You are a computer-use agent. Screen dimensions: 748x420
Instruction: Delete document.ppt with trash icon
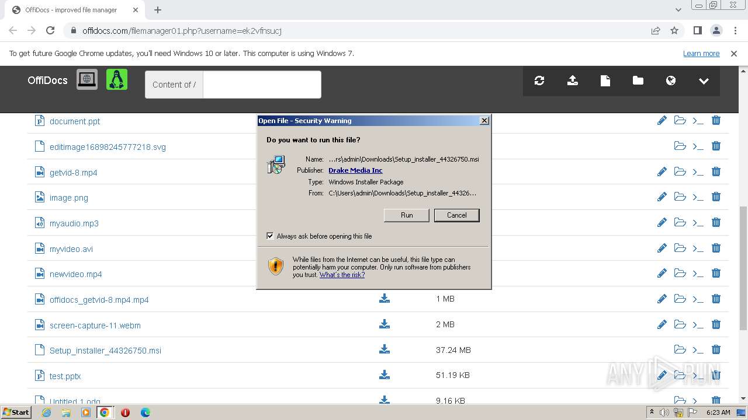click(x=716, y=120)
